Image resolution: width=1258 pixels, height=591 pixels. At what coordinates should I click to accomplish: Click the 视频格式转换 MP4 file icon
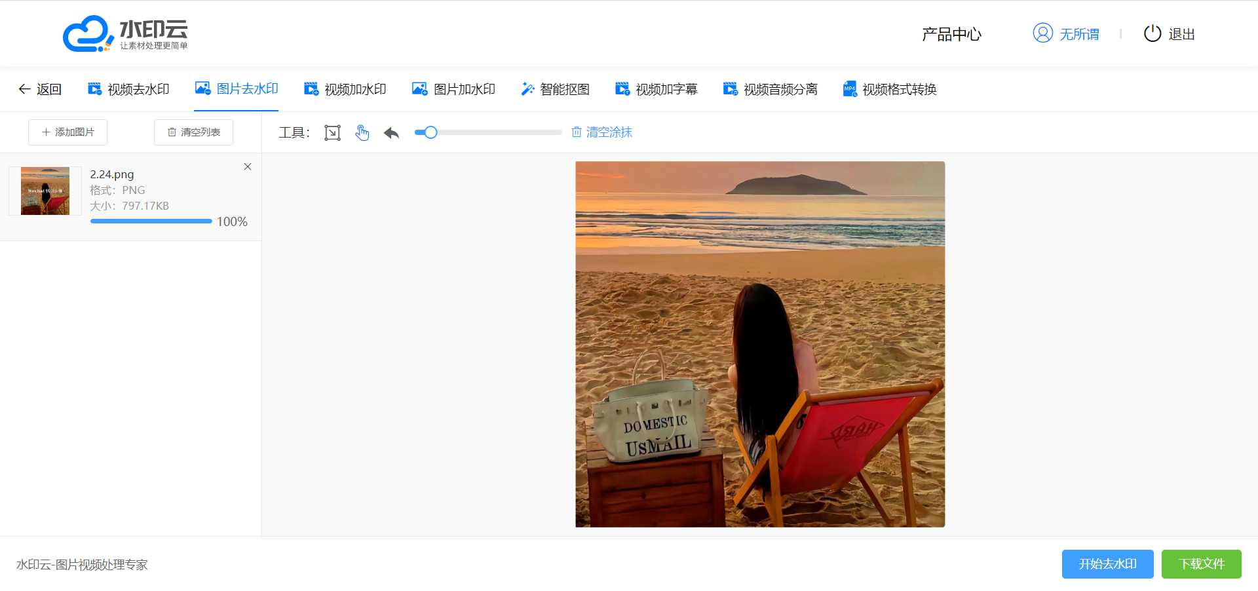(x=850, y=89)
